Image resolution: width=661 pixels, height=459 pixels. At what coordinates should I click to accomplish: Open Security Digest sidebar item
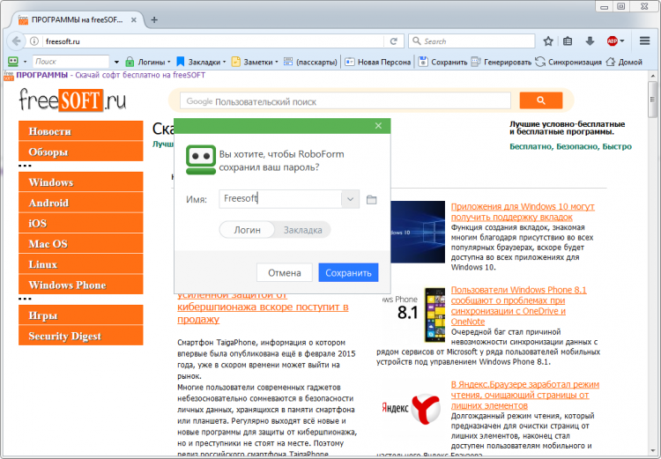click(x=81, y=336)
